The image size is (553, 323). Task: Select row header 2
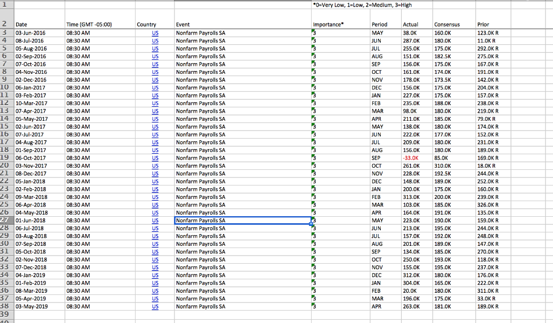[6, 19]
